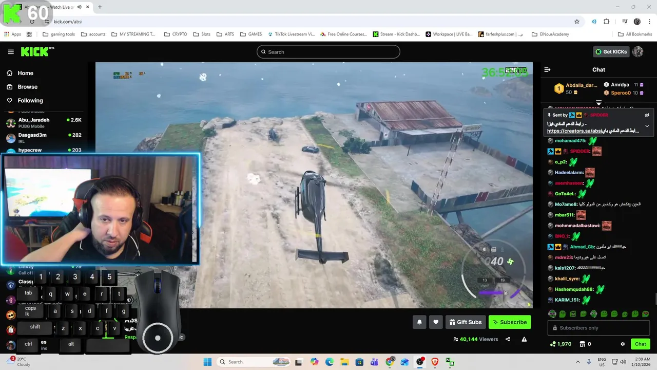Collapse the chat panel arrow icon
This screenshot has height=370, width=657.
(x=547, y=69)
